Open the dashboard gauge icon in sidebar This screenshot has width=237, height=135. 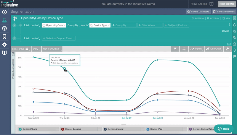[x=4, y=28]
